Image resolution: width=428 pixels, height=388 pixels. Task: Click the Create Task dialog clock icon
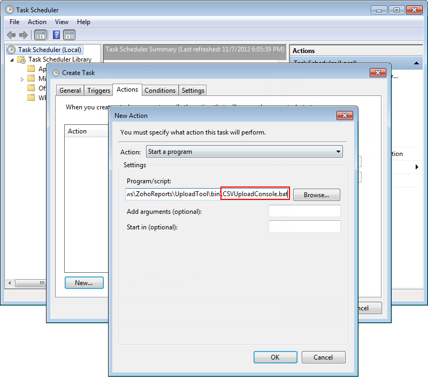point(56,73)
